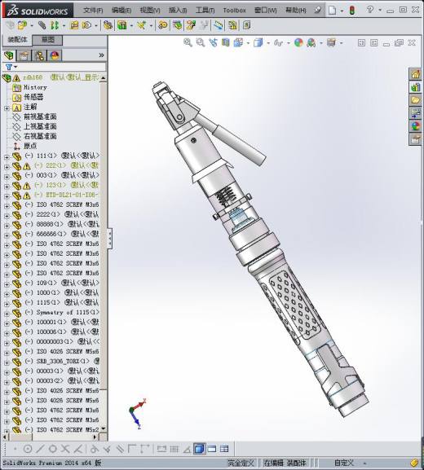Click the Smart Fasteners toolbar icon
The height and width of the screenshot is (470, 424).
point(74,25)
